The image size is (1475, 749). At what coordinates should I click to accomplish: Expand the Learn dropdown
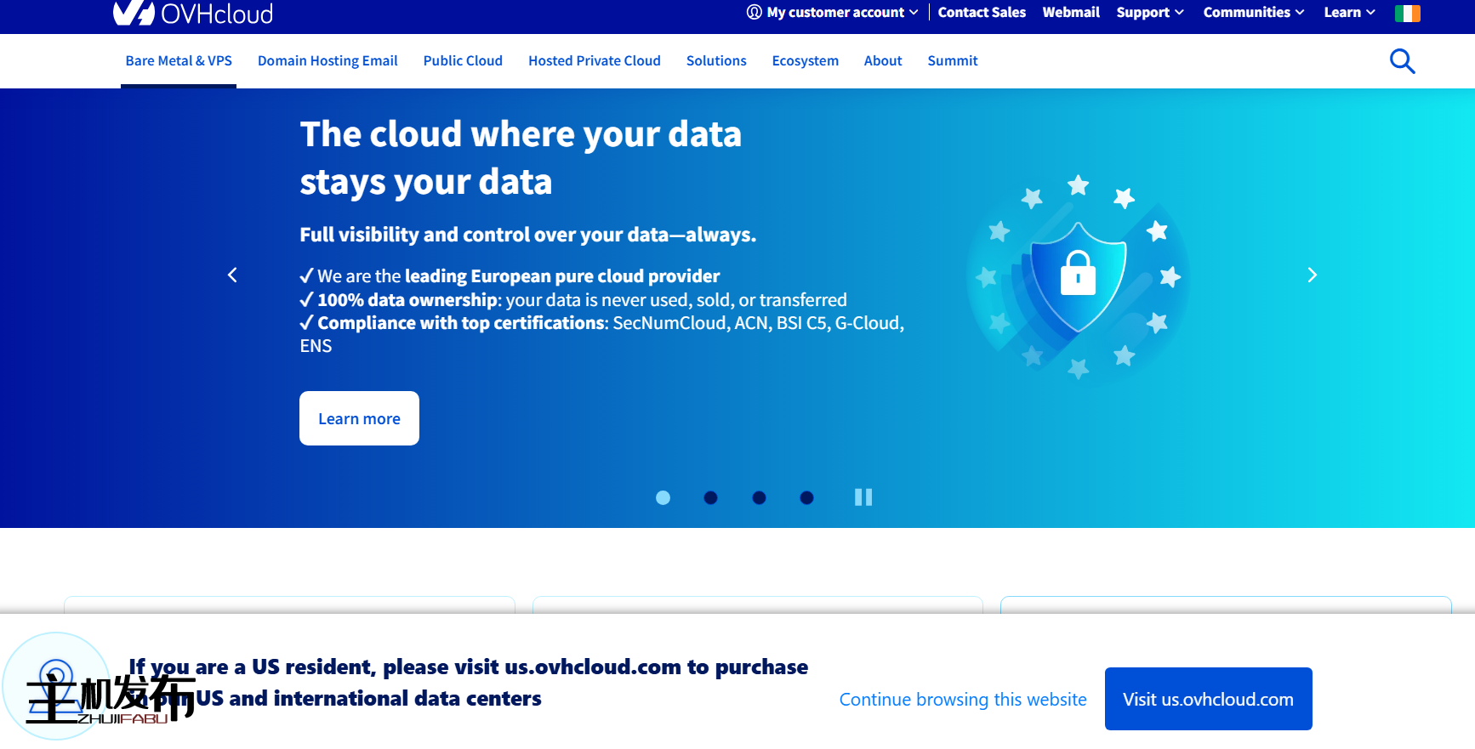[1349, 13]
